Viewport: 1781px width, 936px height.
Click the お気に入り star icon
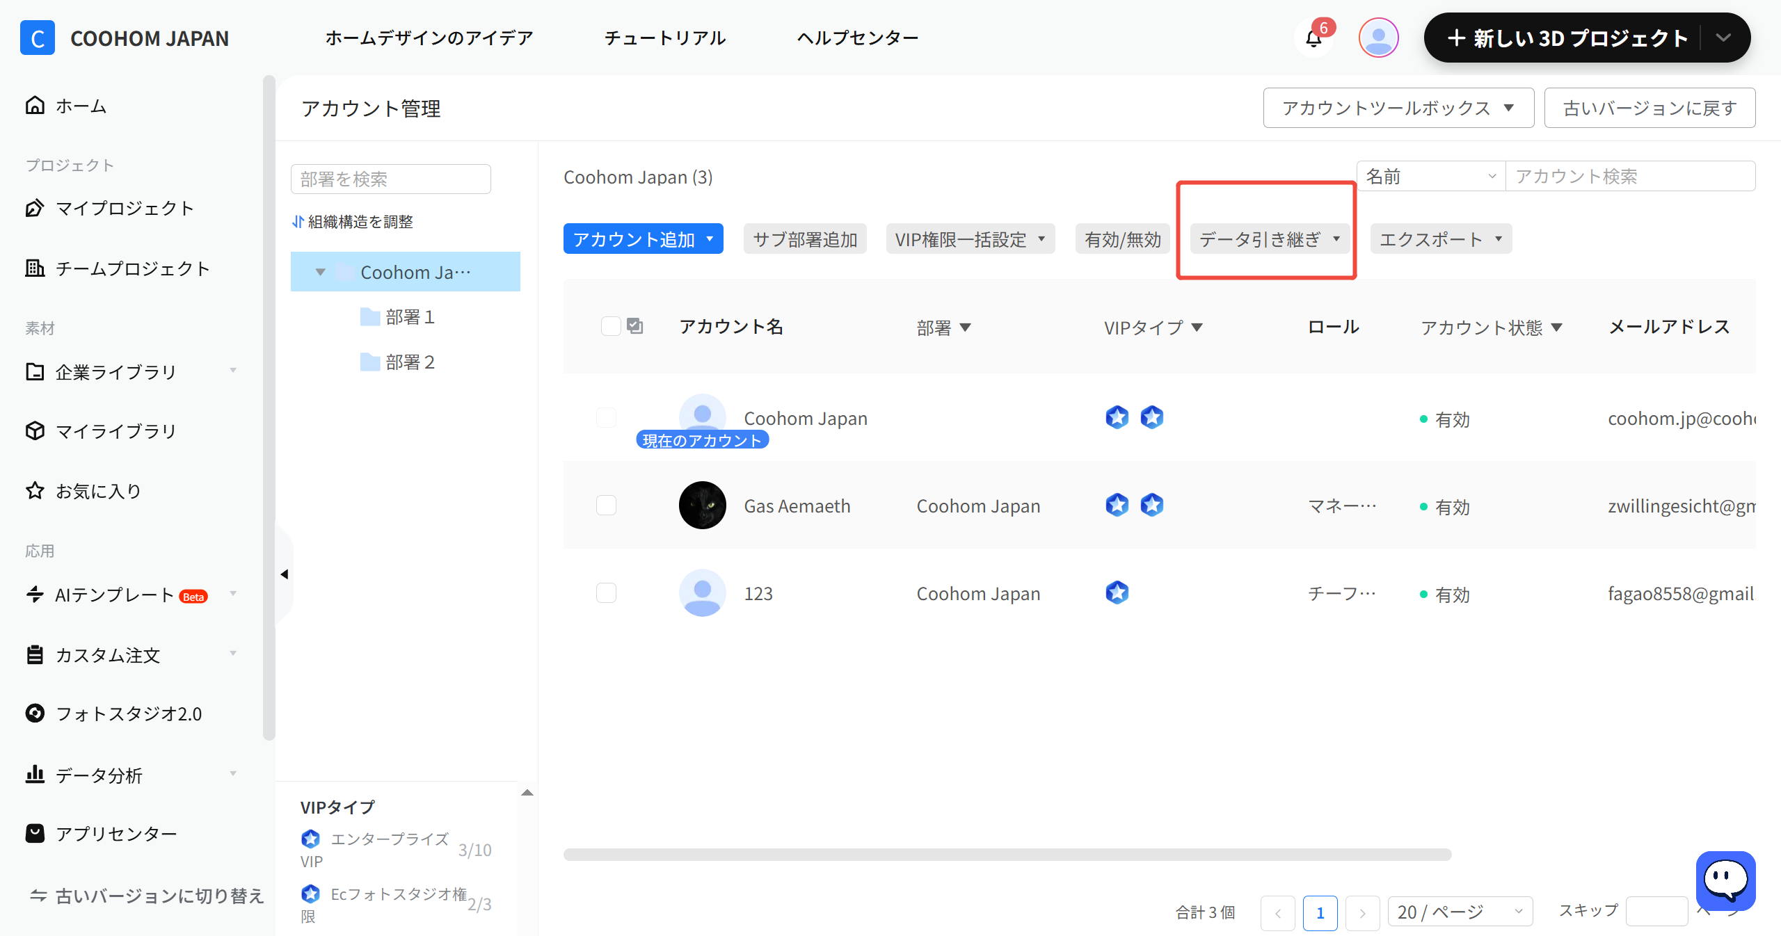click(35, 491)
